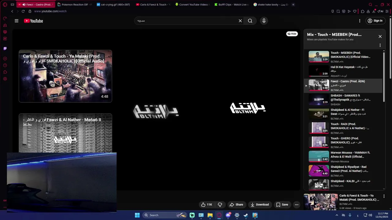The width and height of the screenshot is (392, 220).
Task: Open Steam from the taskbar
Action: [x=246, y=215]
